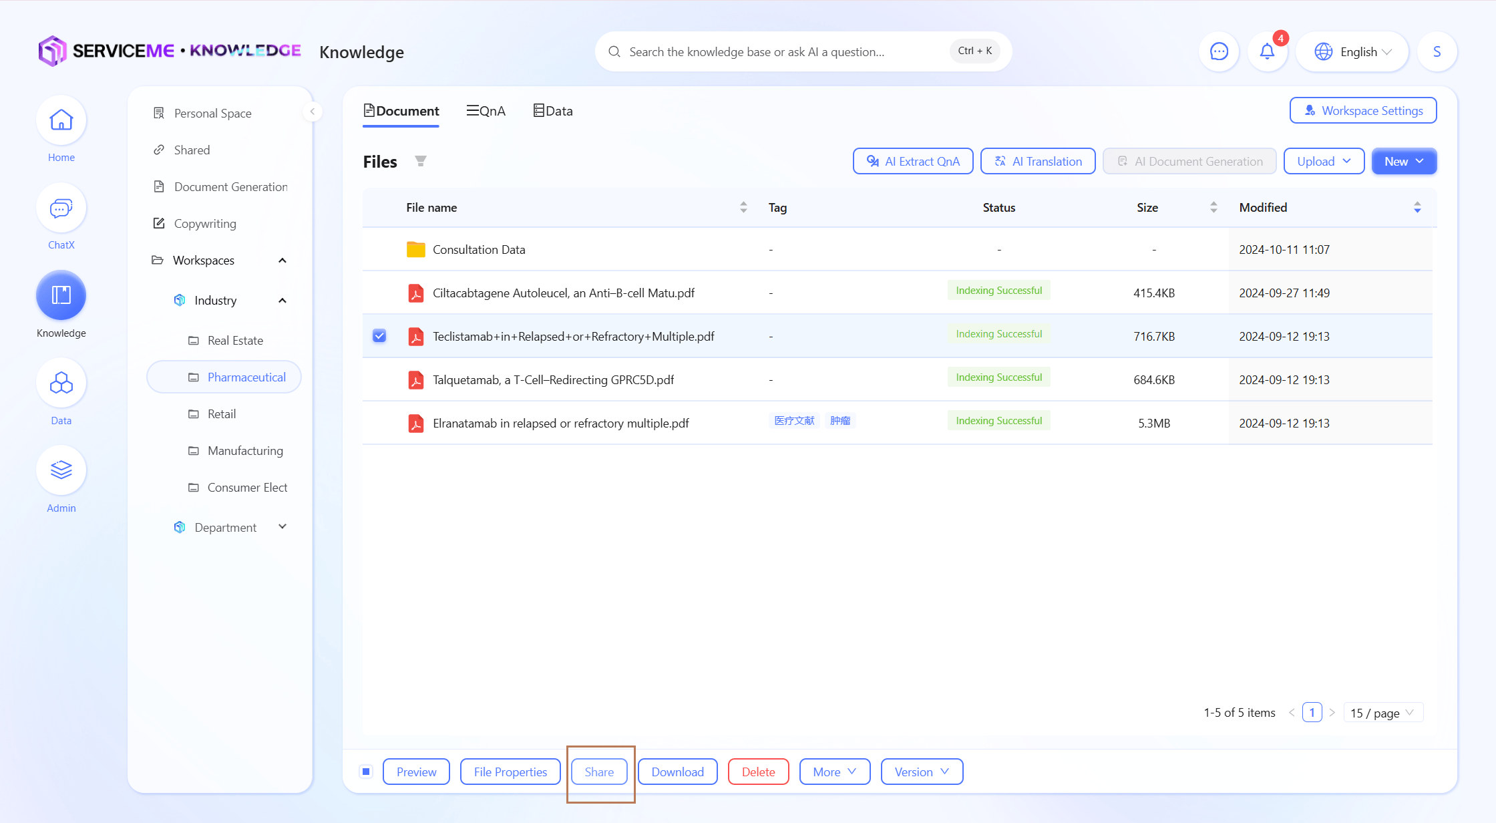Click the user avatar S
Viewport: 1496px width, 823px height.
coord(1437,51)
